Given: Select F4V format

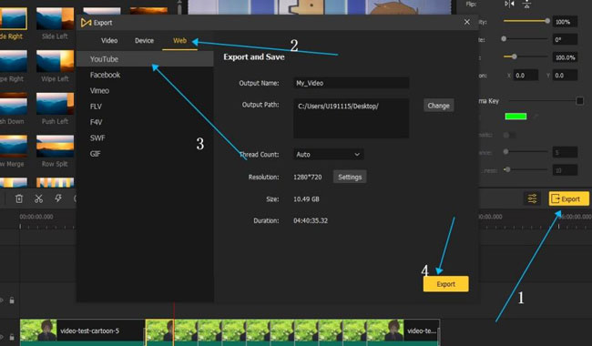Looking at the screenshot, I should point(145,122).
